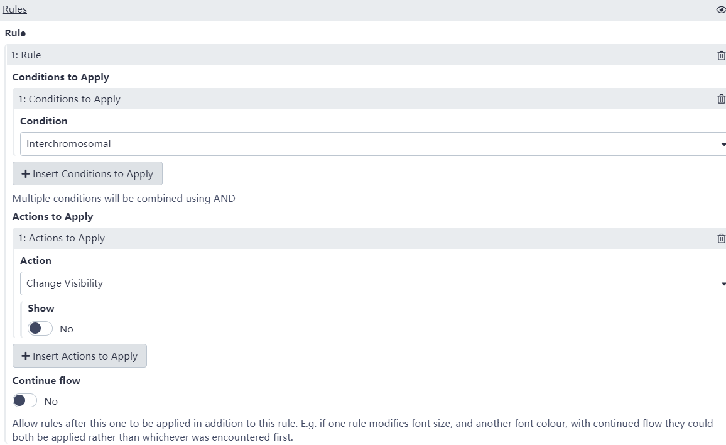The height and width of the screenshot is (445, 726).
Task: Click the arrow on the Condition select box
Action: pyautogui.click(x=723, y=145)
